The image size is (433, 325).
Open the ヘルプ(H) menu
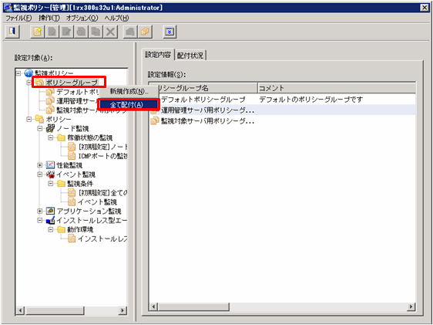pos(116,18)
